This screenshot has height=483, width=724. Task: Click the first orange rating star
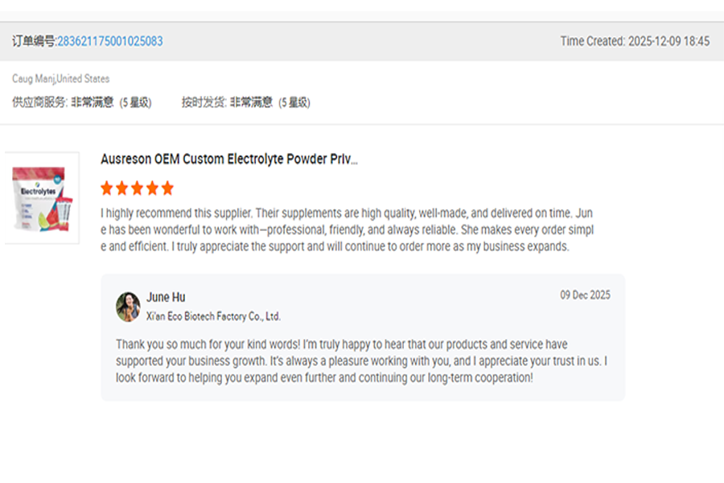pyautogui.click(x=107, y=188)
